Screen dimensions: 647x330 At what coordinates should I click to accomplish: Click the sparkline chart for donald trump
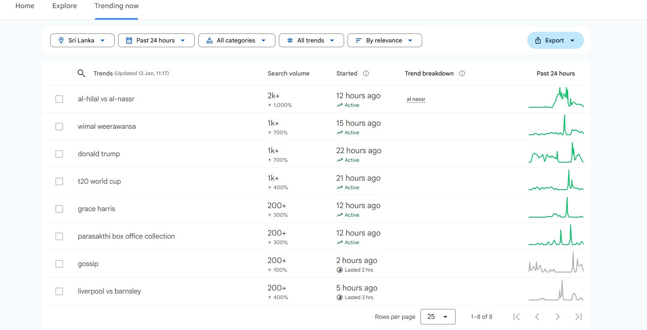pyautogui.click(x=556, y=154)
